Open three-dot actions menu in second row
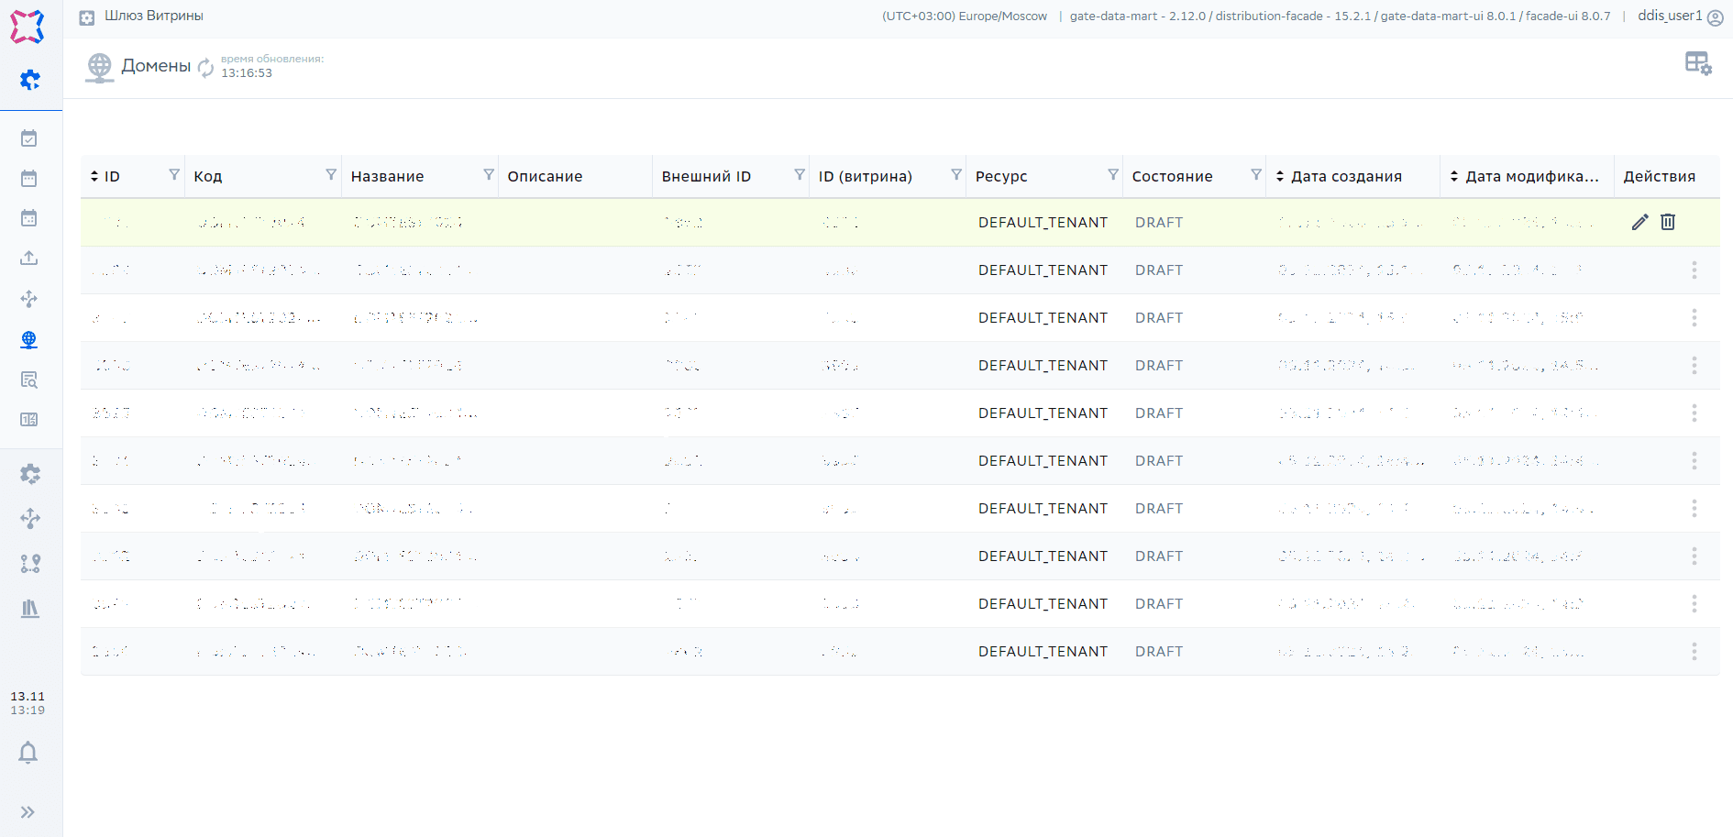 (1694, 270)
